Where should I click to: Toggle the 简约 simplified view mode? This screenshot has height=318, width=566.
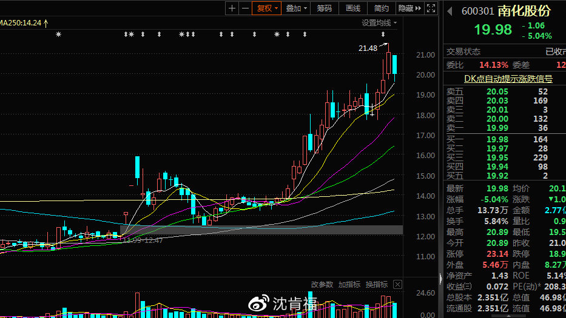point(382,8)
